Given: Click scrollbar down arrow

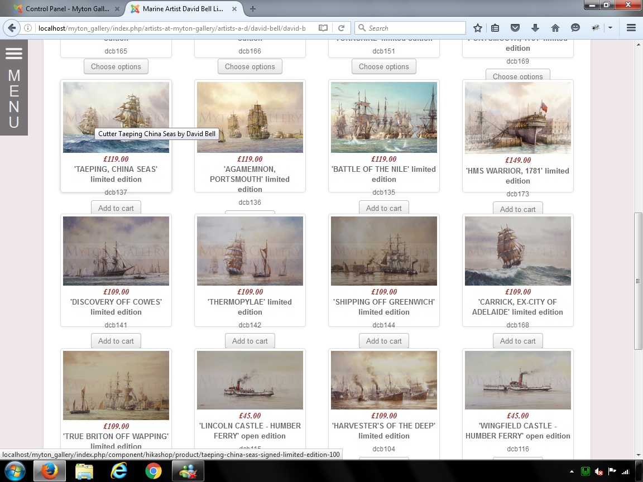Looking at the screenshot, I should coord(637,455).
